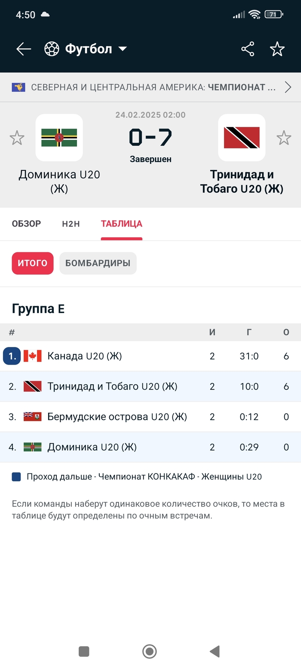
Task: Tap Trinidad and Tobago flag logo
Action: click(242, 138)
